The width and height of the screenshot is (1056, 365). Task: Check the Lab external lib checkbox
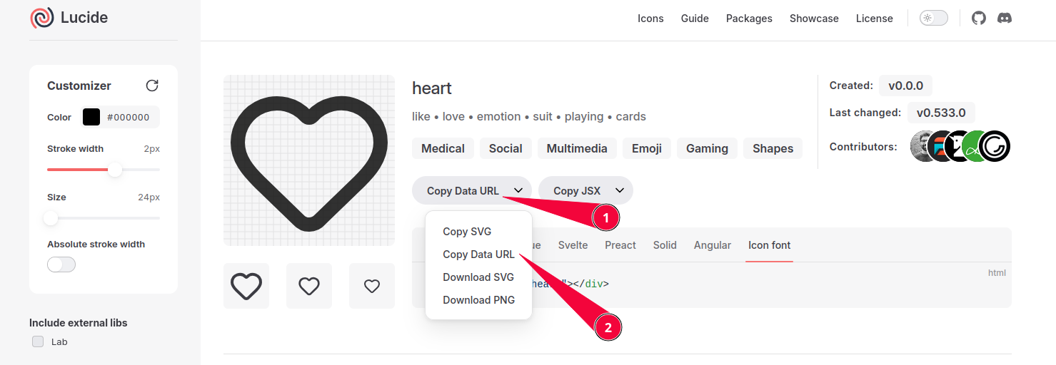coord(38,342)
